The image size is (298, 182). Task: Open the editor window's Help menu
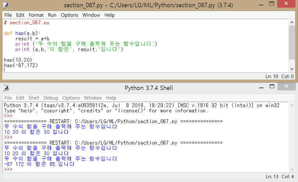pyautogui.click(x=110, y=15)
